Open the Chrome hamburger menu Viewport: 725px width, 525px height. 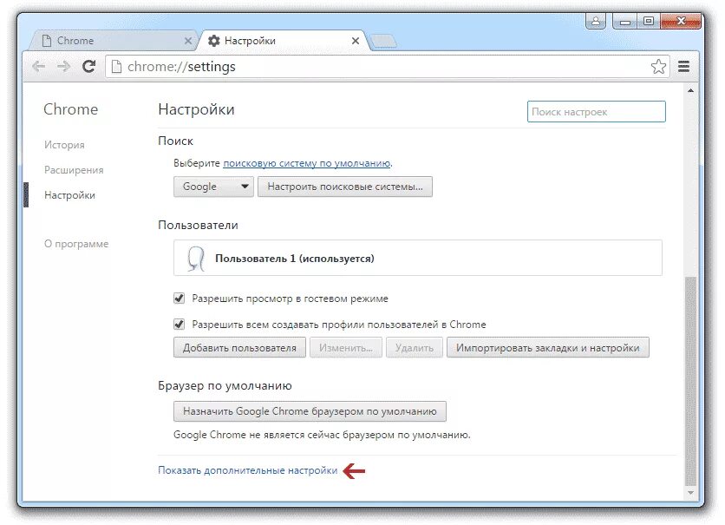point(684,67)
